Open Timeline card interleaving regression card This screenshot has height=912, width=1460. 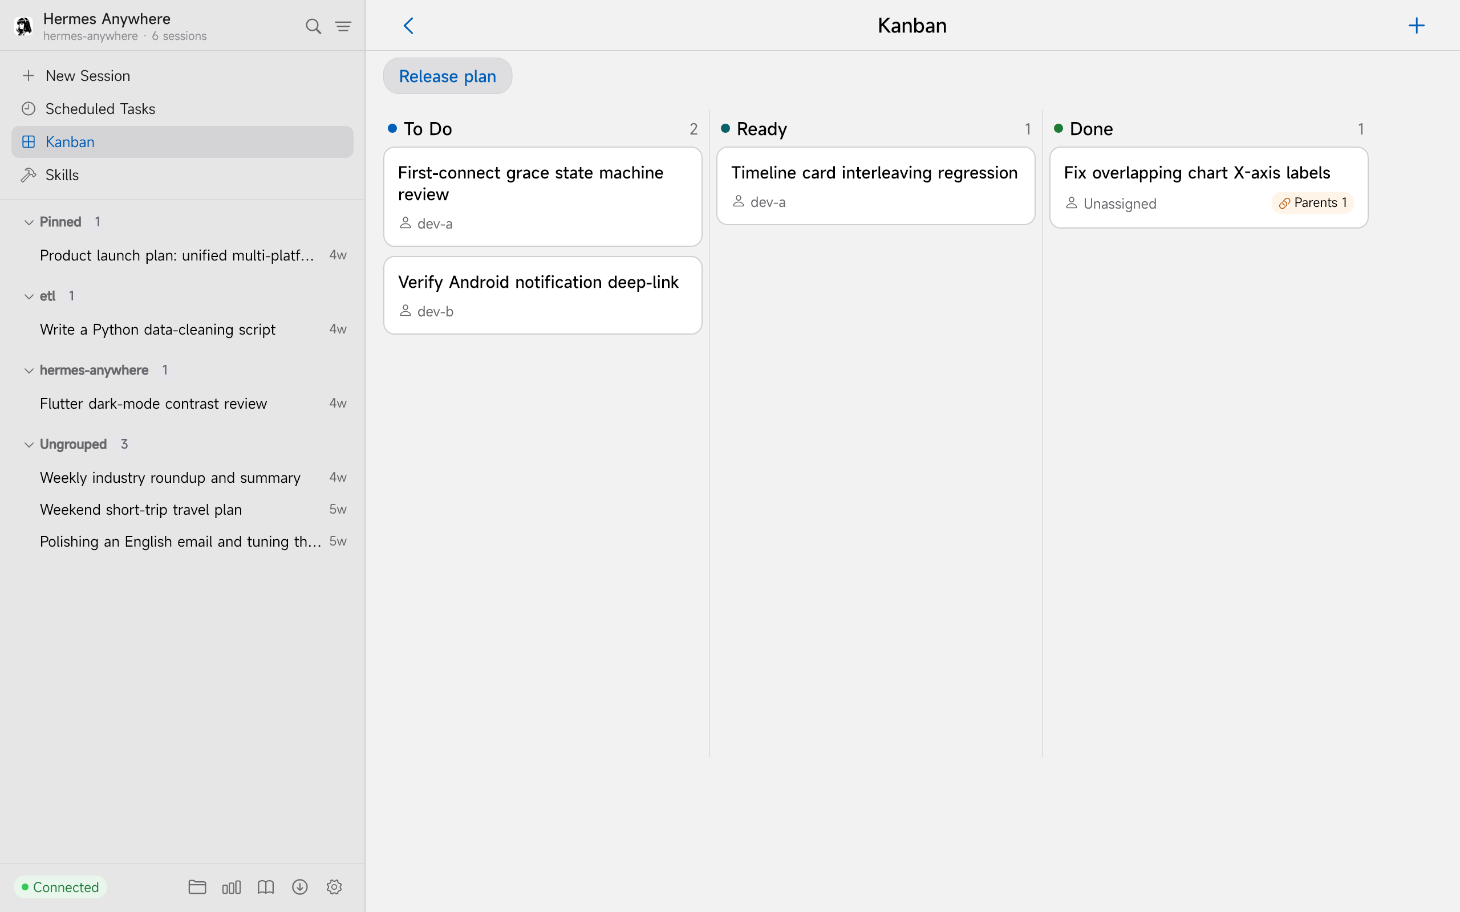pyautogui.click(x=875, y=186)
